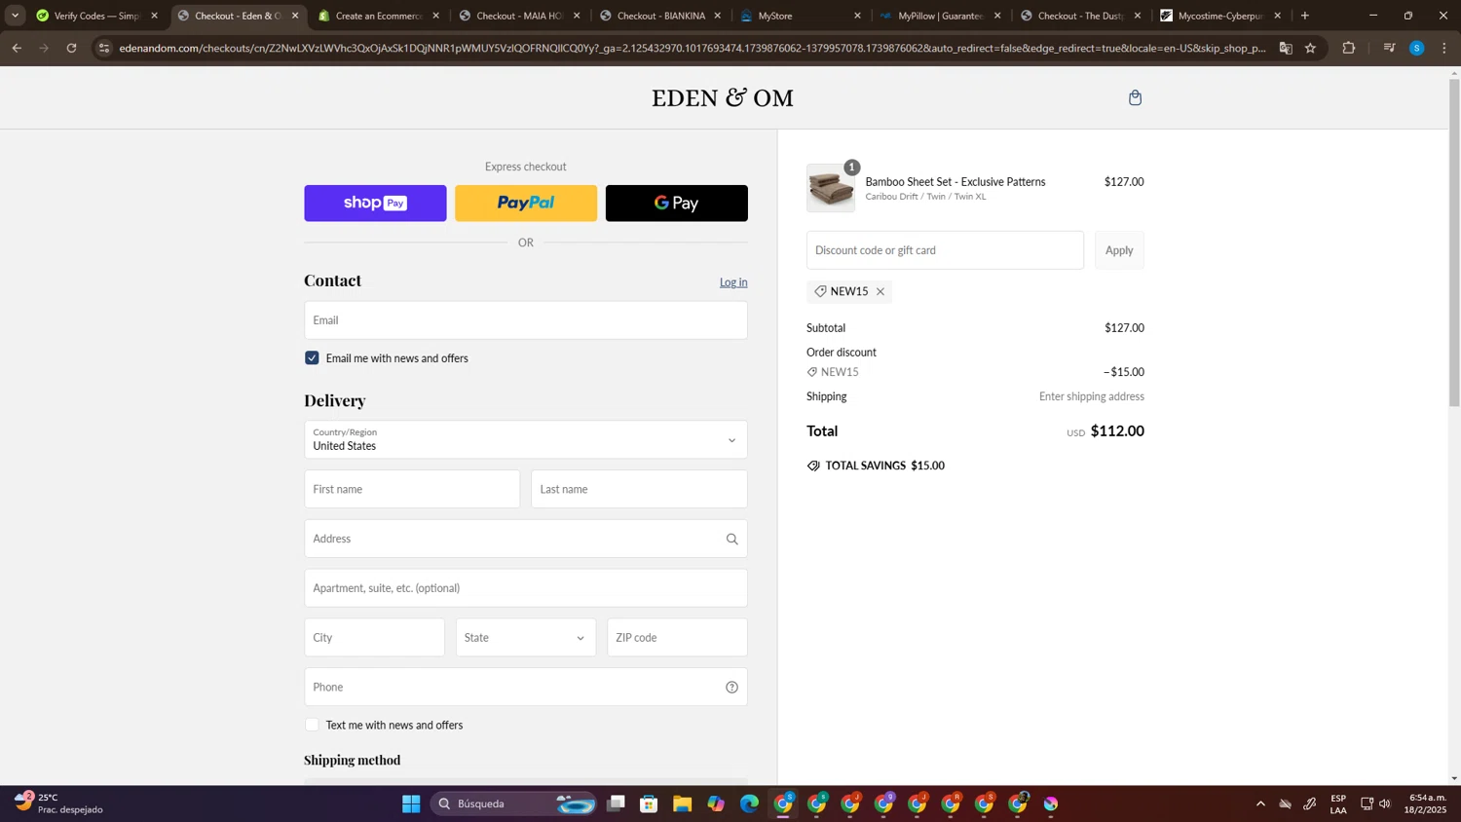The height and width of the screenshot is (822, 1461).
Task: Open Copilot from the taskbar
Action: click(x=716, y=803)
